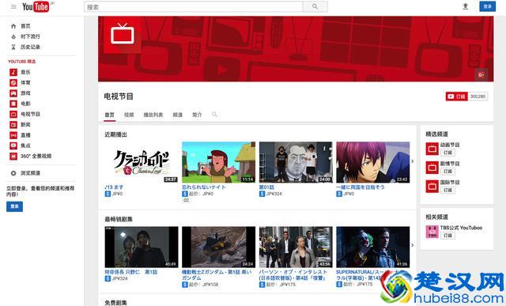Image resolution: width=506 pixels, height=306 pixels.
Task: Click the CC badge under second video
Action: 187,200
